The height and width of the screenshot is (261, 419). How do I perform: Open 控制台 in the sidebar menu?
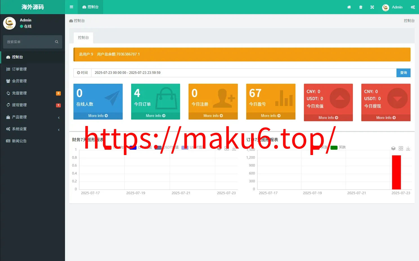33,57
